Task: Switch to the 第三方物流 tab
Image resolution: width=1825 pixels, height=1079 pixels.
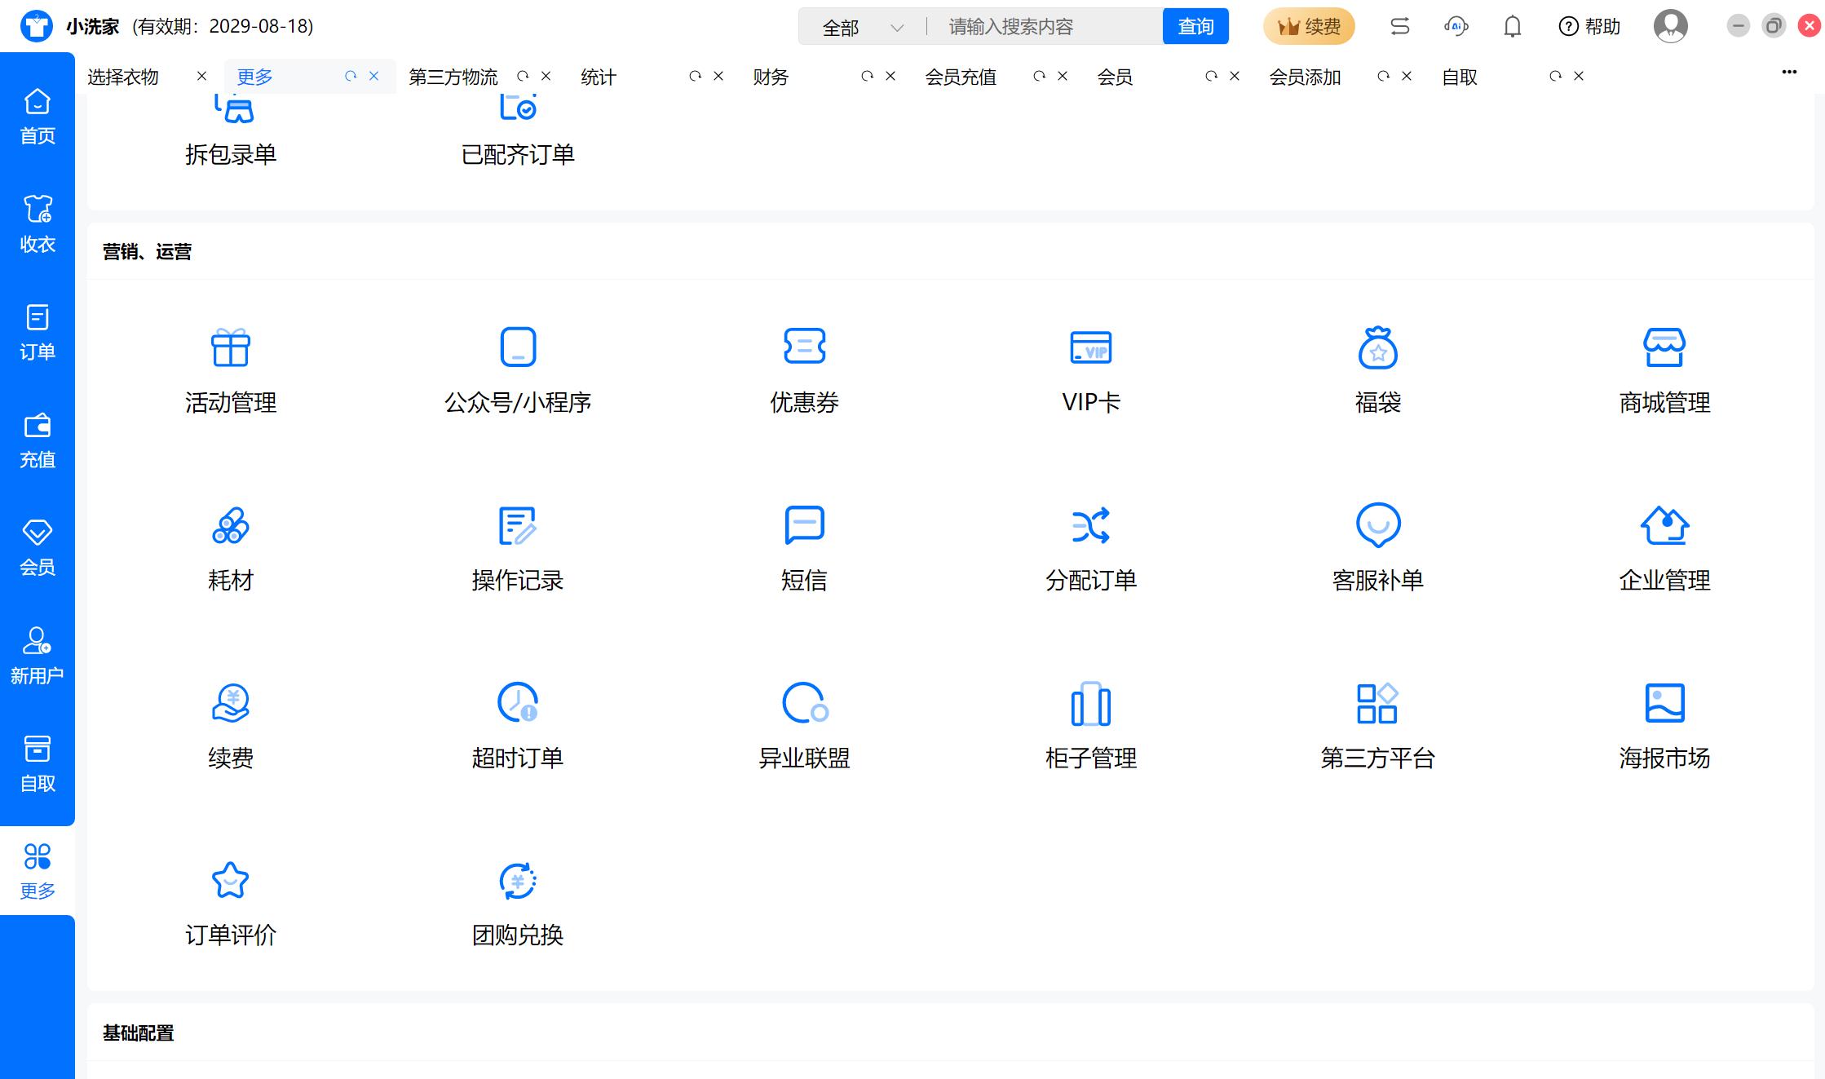Action: pyautogui.click(x=453, y=77)
